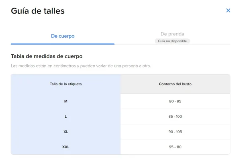Click the Tabla de medidas de cuerpo heading
Screen dimensions: 241x162
coord(47,56)
